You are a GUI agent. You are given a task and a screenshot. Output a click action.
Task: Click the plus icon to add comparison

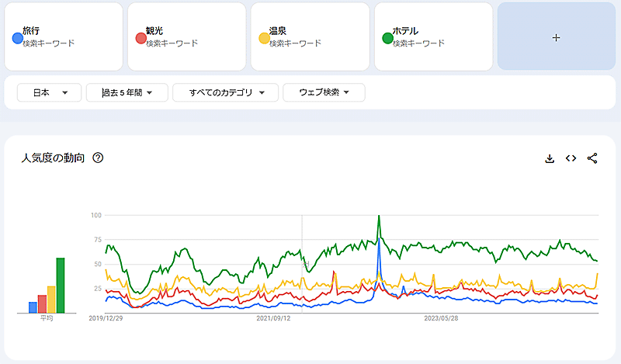[x=556, y=37]
